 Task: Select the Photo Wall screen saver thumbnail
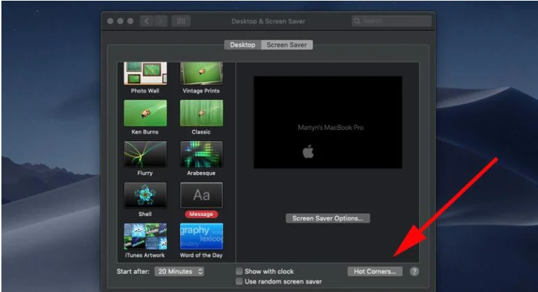[x=145, y=73]
